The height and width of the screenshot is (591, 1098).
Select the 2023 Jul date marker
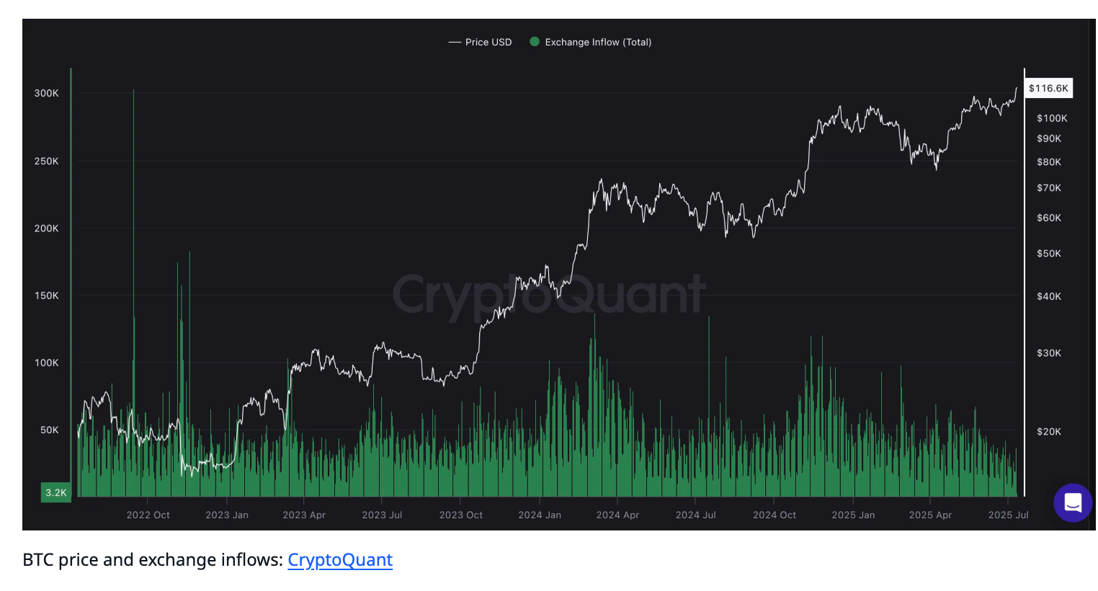tap(382, 515)
